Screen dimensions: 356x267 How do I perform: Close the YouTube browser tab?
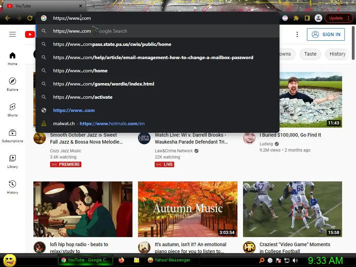point(81,6)
